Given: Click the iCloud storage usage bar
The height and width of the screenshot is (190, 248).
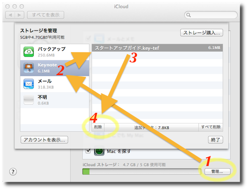Looking at the screenshot, I should click(x=142, y=171).
